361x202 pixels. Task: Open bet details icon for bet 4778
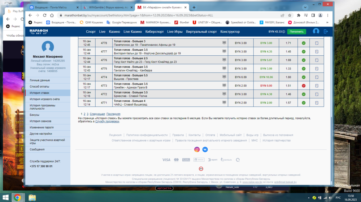click(x=317, y=43)
